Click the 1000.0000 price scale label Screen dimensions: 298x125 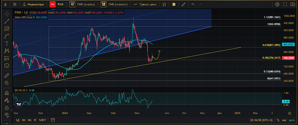coord(289,16)
